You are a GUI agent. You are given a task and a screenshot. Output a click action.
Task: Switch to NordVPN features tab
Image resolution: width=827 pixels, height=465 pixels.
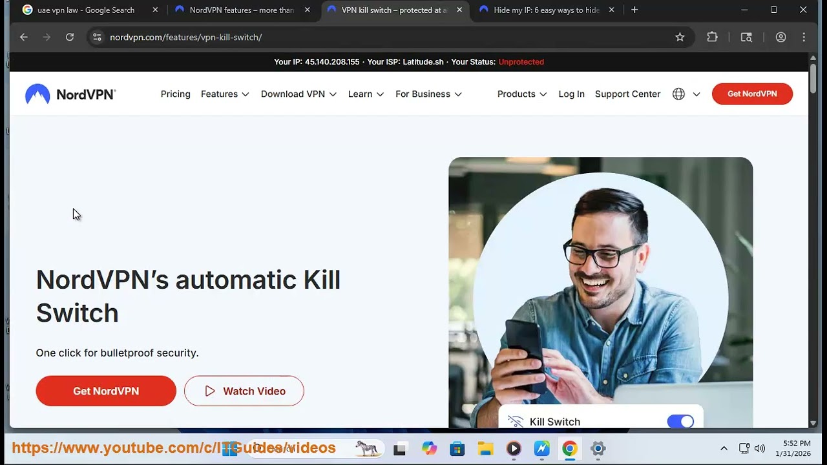(242, 10)
